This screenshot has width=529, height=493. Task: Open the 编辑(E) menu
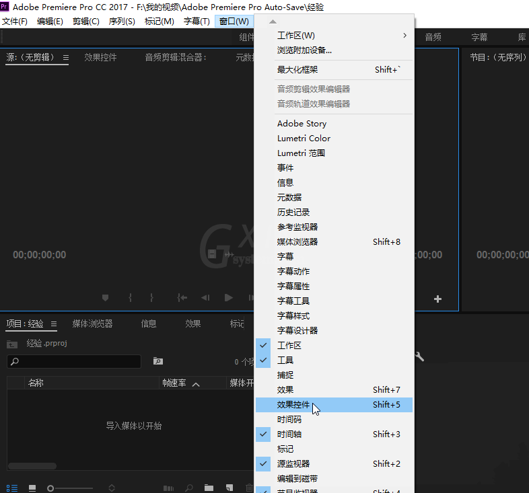click(50, 22)
